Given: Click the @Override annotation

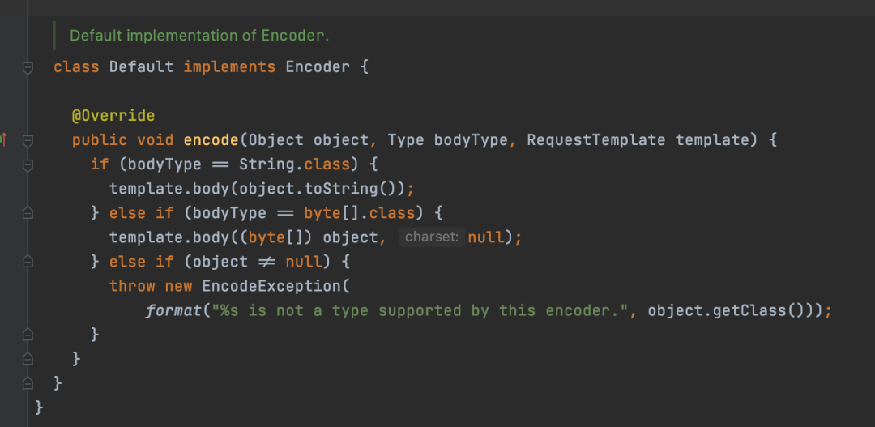Looking at the screenshot, I should [113, 116].
